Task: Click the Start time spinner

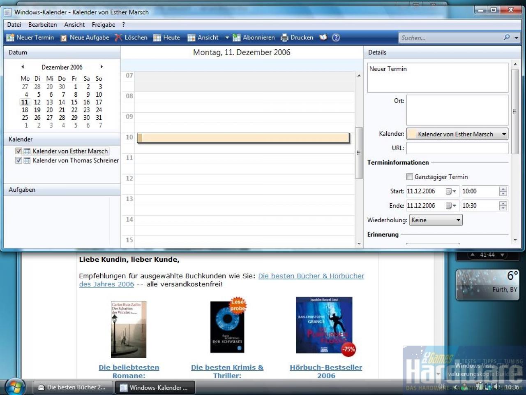Action: (503, 191)
